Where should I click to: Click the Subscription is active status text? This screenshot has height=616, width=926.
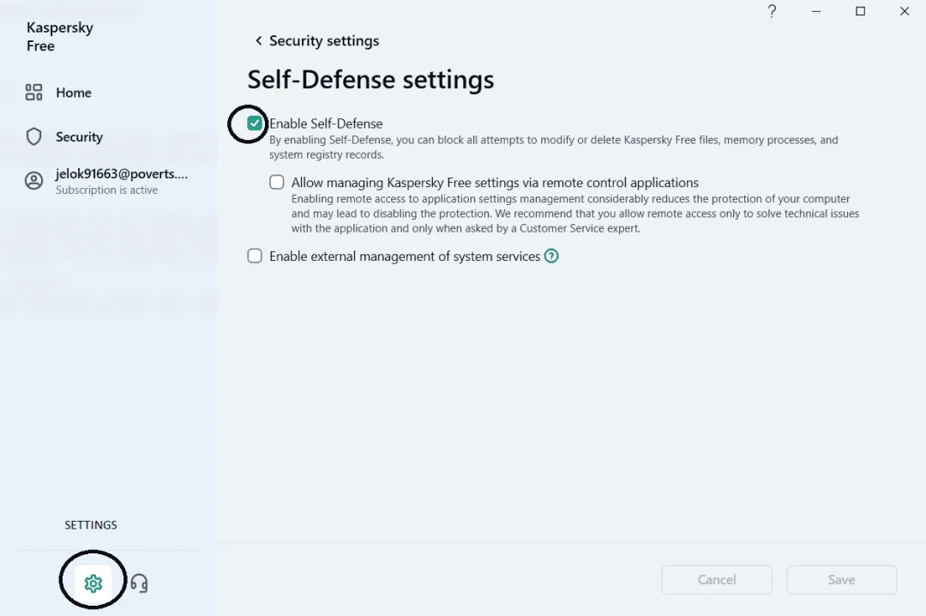107,190
